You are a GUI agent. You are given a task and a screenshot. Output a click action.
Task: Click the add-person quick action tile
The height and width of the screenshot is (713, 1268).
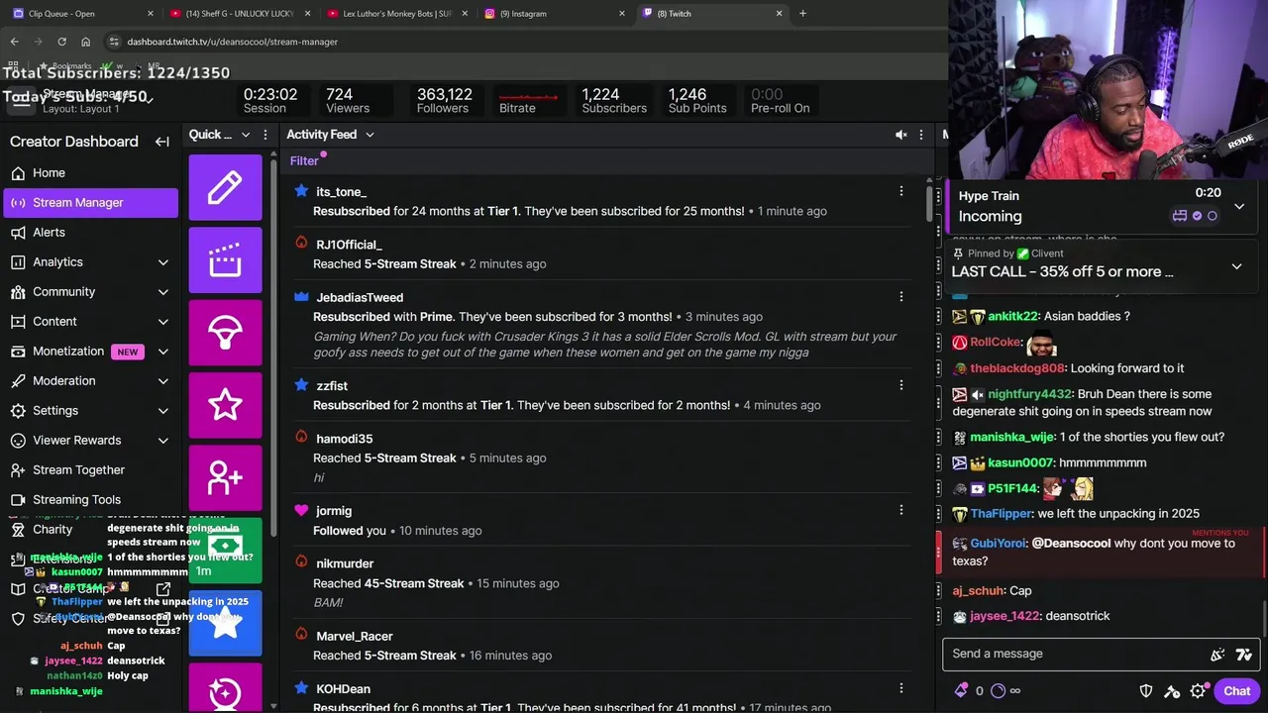coord(225,477)
